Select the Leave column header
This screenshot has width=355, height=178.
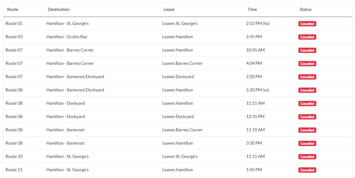pyautogui.click(x=169, y=9)
